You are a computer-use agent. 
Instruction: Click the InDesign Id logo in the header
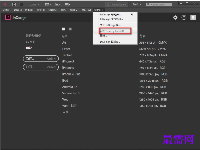(x=8, y=17)
